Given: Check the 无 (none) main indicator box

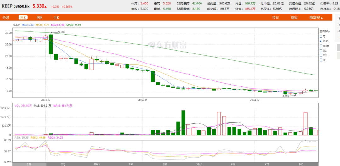Looking at the screenshot, I should [x=321, y=36].
